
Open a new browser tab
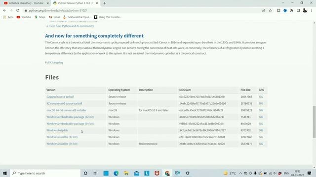pyautogui.click(x=105, y=3)
